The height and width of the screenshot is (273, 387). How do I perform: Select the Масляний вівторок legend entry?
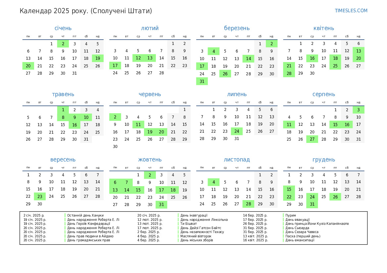point(196,236)
